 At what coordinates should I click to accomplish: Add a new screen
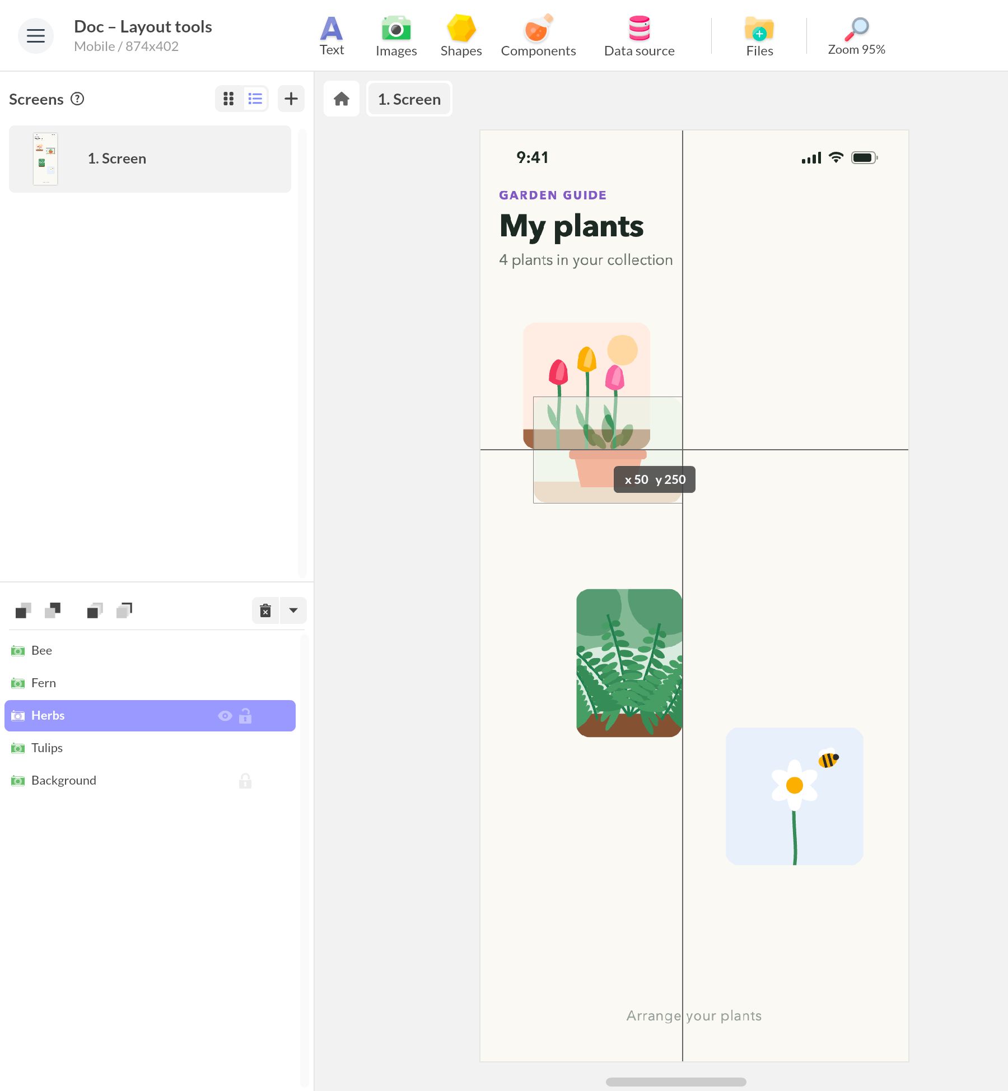291,99
